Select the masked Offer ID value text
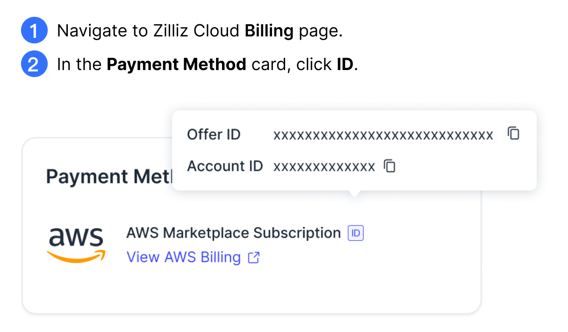The width and height of the screenshot is (568, 332). click(x=383, y=134)
